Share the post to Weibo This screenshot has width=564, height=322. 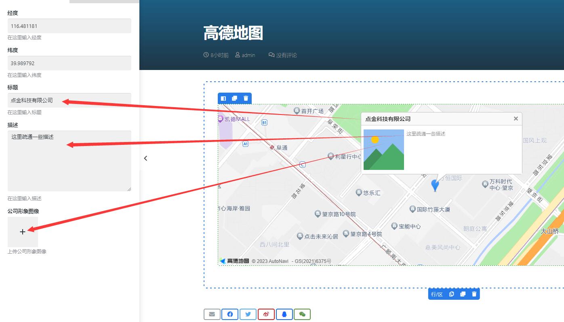pyautogui.click(x=266, y=314)
